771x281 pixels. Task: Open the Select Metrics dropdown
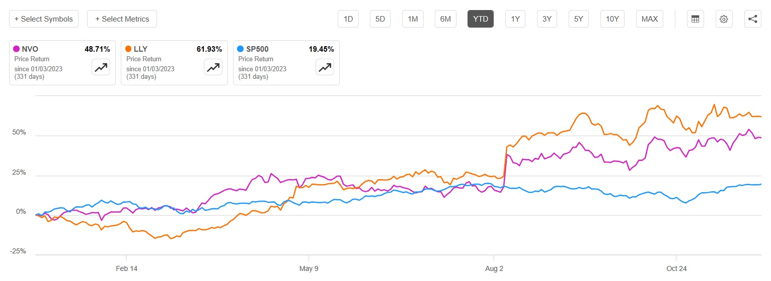click(x=122, y=19)
